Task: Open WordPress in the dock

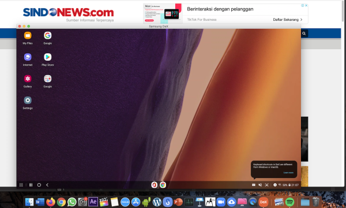Action: click(157, 202)
